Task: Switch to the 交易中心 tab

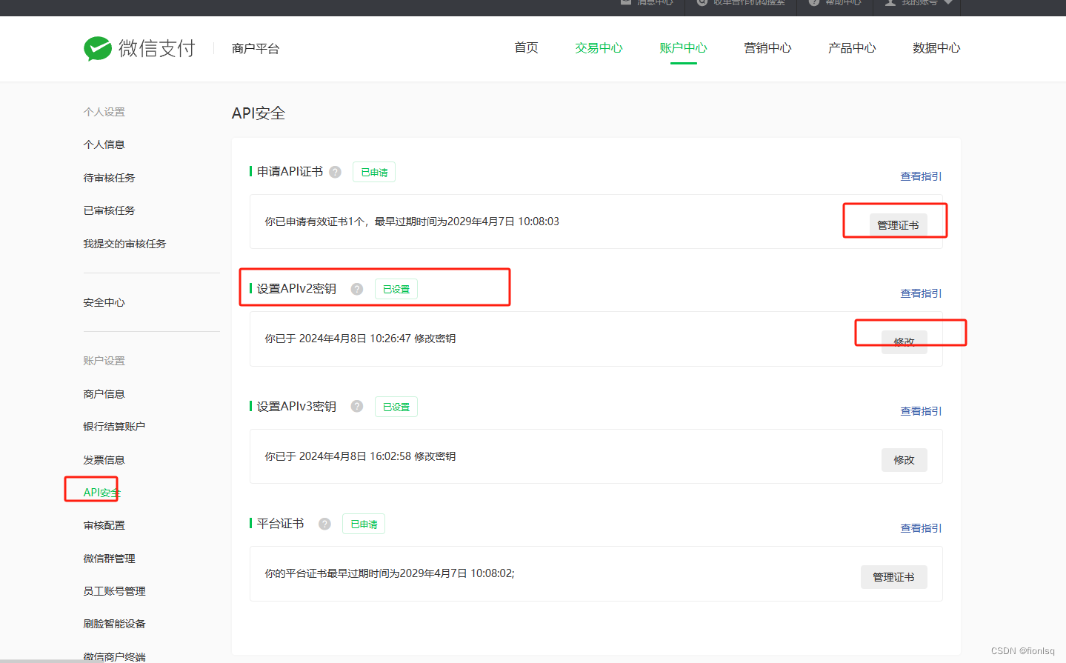Action: (598, 47)
